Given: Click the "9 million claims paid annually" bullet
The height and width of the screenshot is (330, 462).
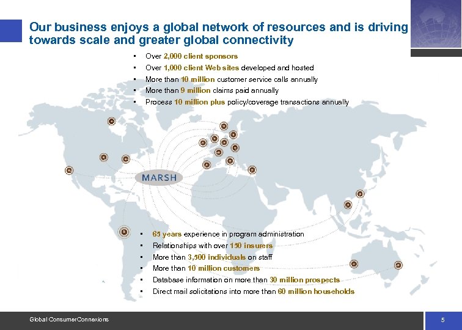Looking at the screenshot, I should coord(212,90).
